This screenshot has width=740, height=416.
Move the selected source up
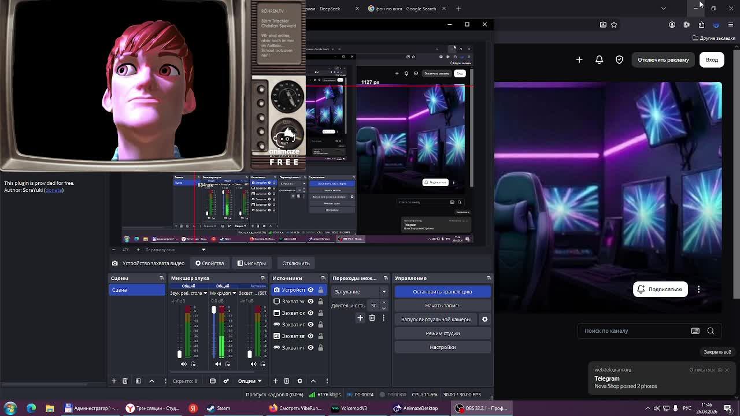pos(313,381)
